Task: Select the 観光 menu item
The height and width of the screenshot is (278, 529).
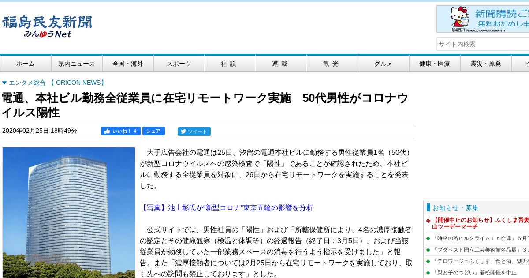Action: [332, 64]
